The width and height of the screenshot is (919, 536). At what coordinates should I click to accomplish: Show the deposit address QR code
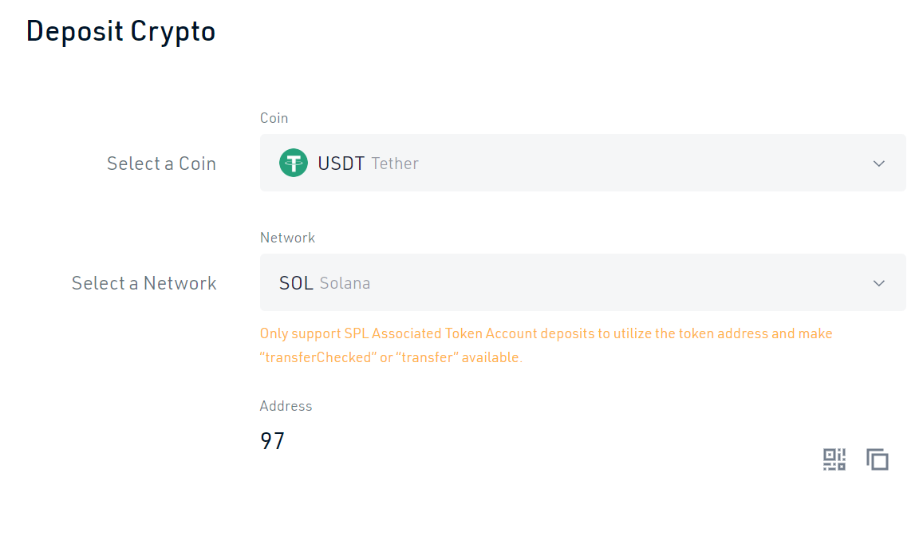tap(834, 459)
